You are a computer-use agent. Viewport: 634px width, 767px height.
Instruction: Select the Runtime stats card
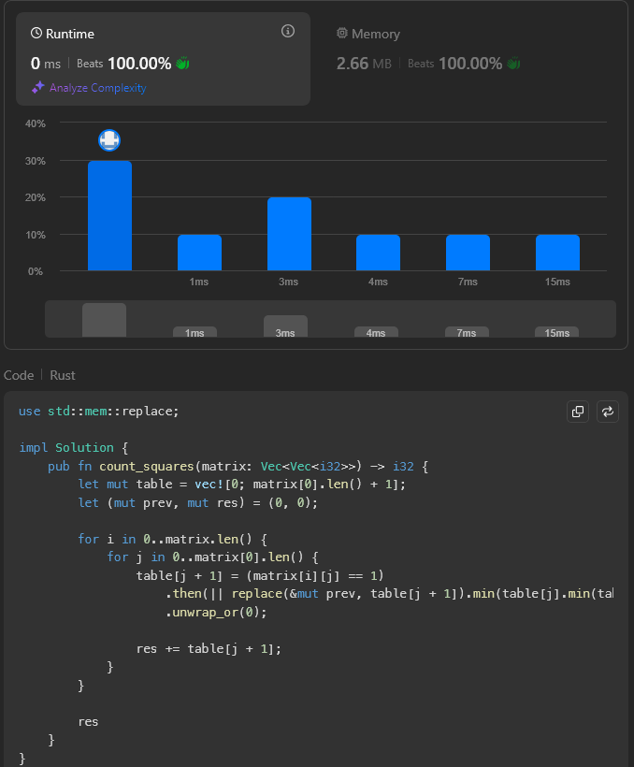(163, 59)
